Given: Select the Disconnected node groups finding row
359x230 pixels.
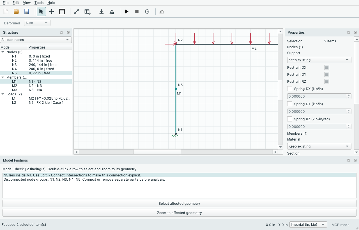Looking at the screenshot, I should click(179, 180).
